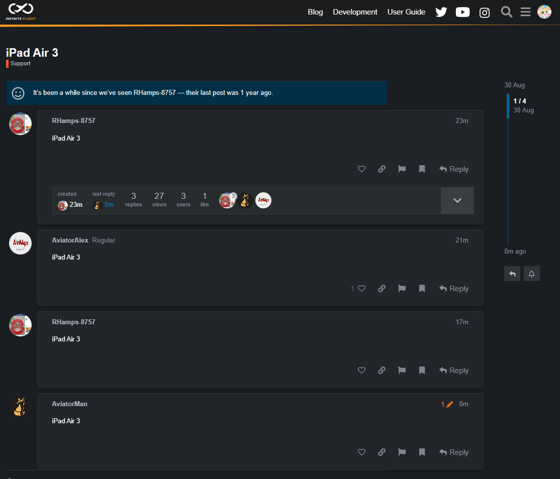
Task: Go to the Blog menu item
Action: pyautogui.click(x=315, y=12)
